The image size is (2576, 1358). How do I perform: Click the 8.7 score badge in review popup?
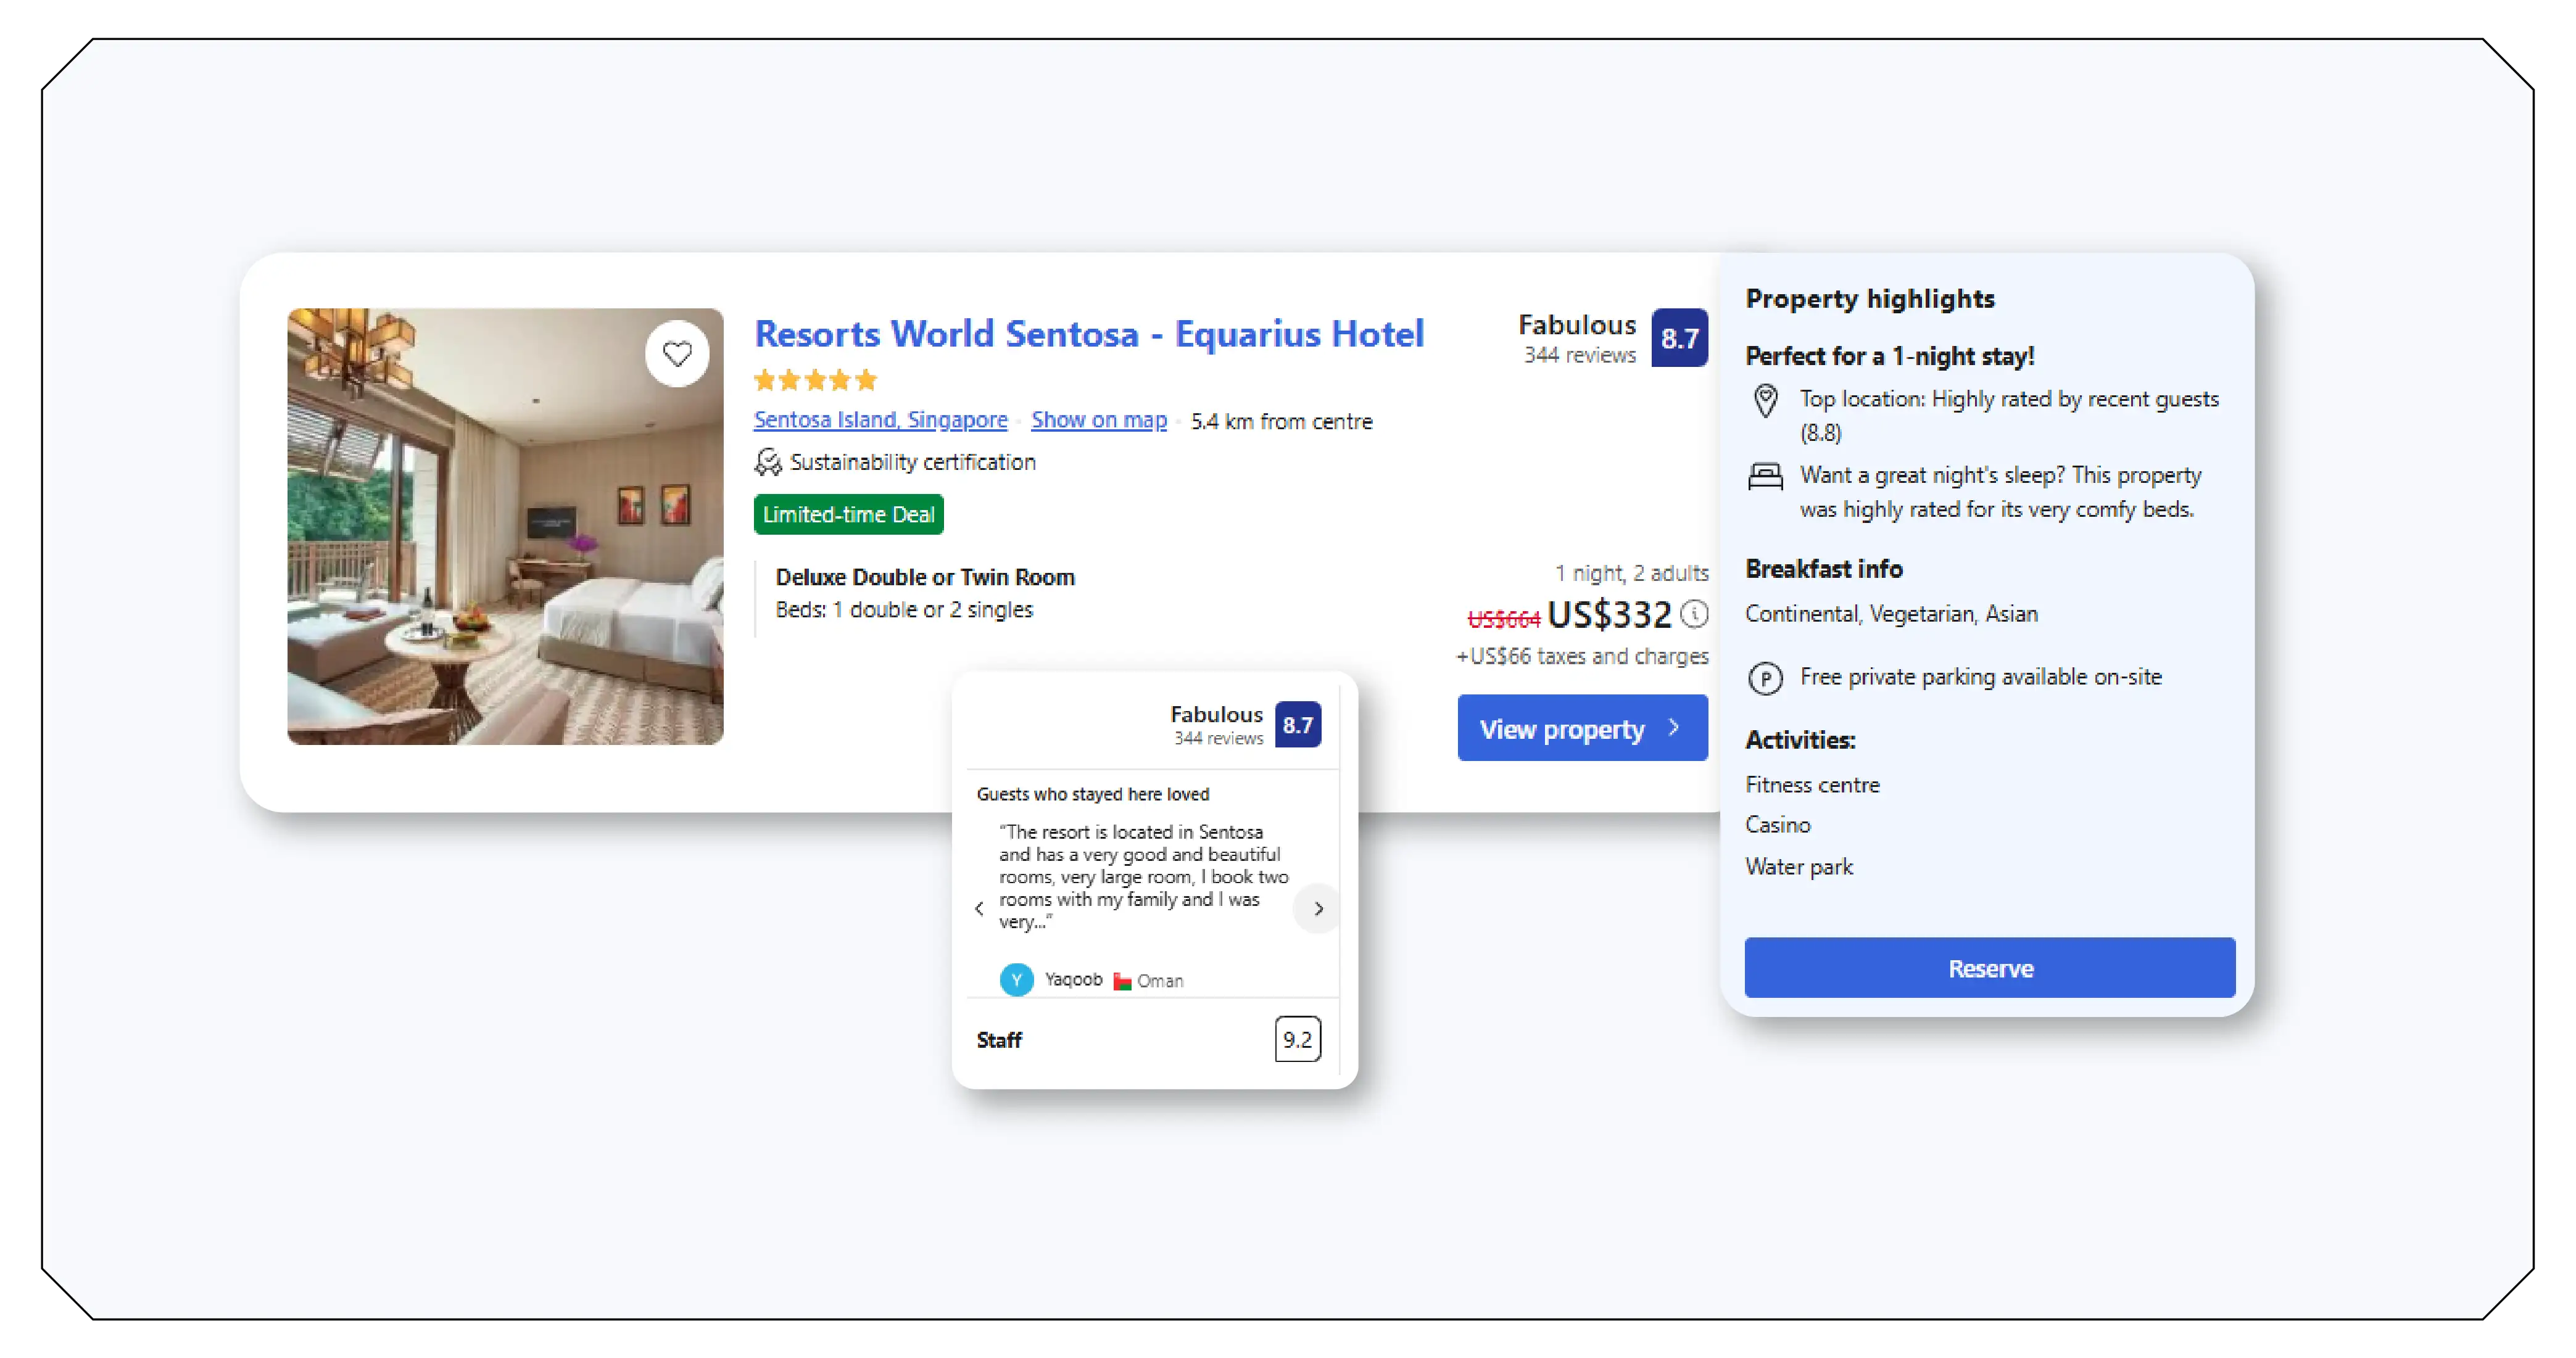(x=1297, y=725)
